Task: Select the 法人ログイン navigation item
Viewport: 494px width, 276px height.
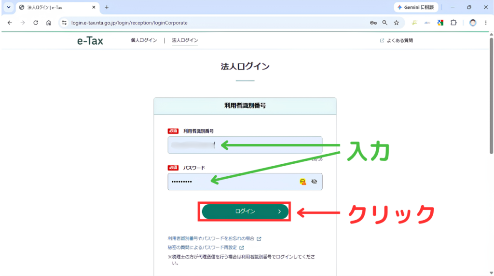Action: [185, 40]
